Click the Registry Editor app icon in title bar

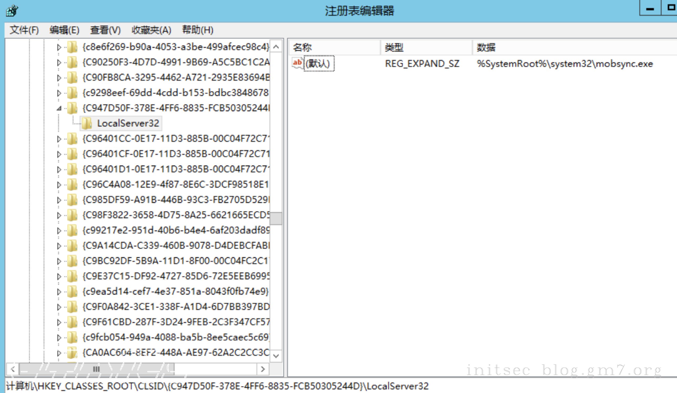click(x=12, y=11)
